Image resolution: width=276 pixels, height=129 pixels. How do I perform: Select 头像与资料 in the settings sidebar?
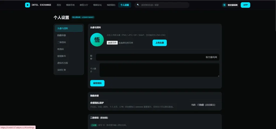[x=69, y=28]
